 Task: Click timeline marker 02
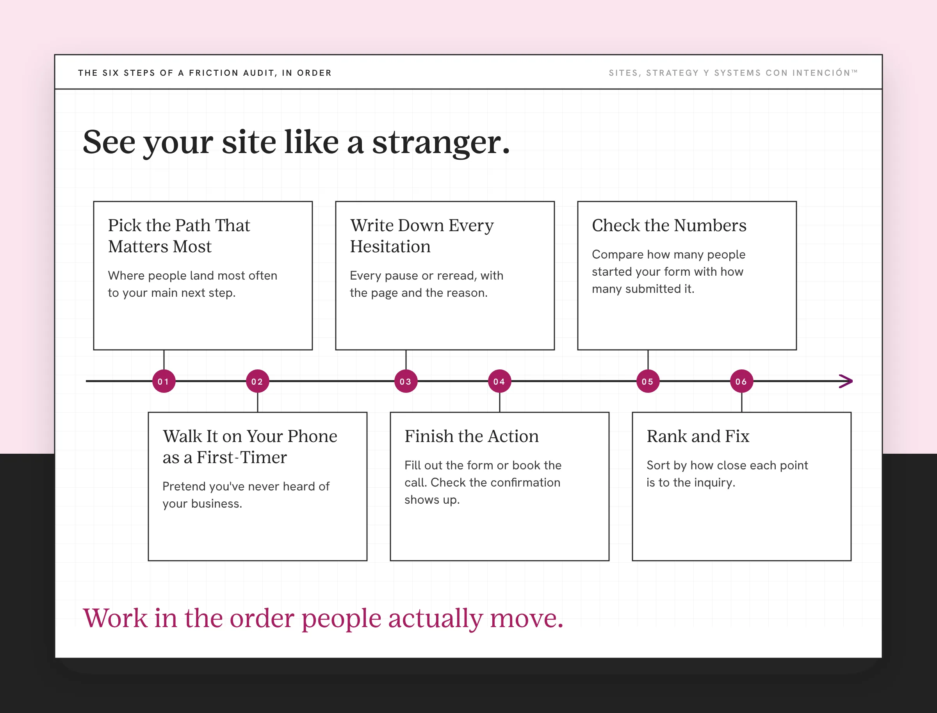point(258,381)
